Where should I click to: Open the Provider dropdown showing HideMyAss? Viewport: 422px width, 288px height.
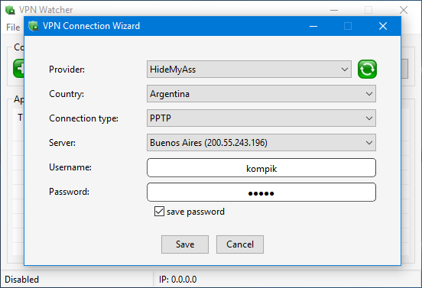point(249,69)
